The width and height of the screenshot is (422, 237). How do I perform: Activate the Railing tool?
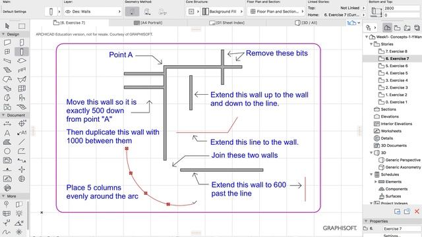click(22, 70)
